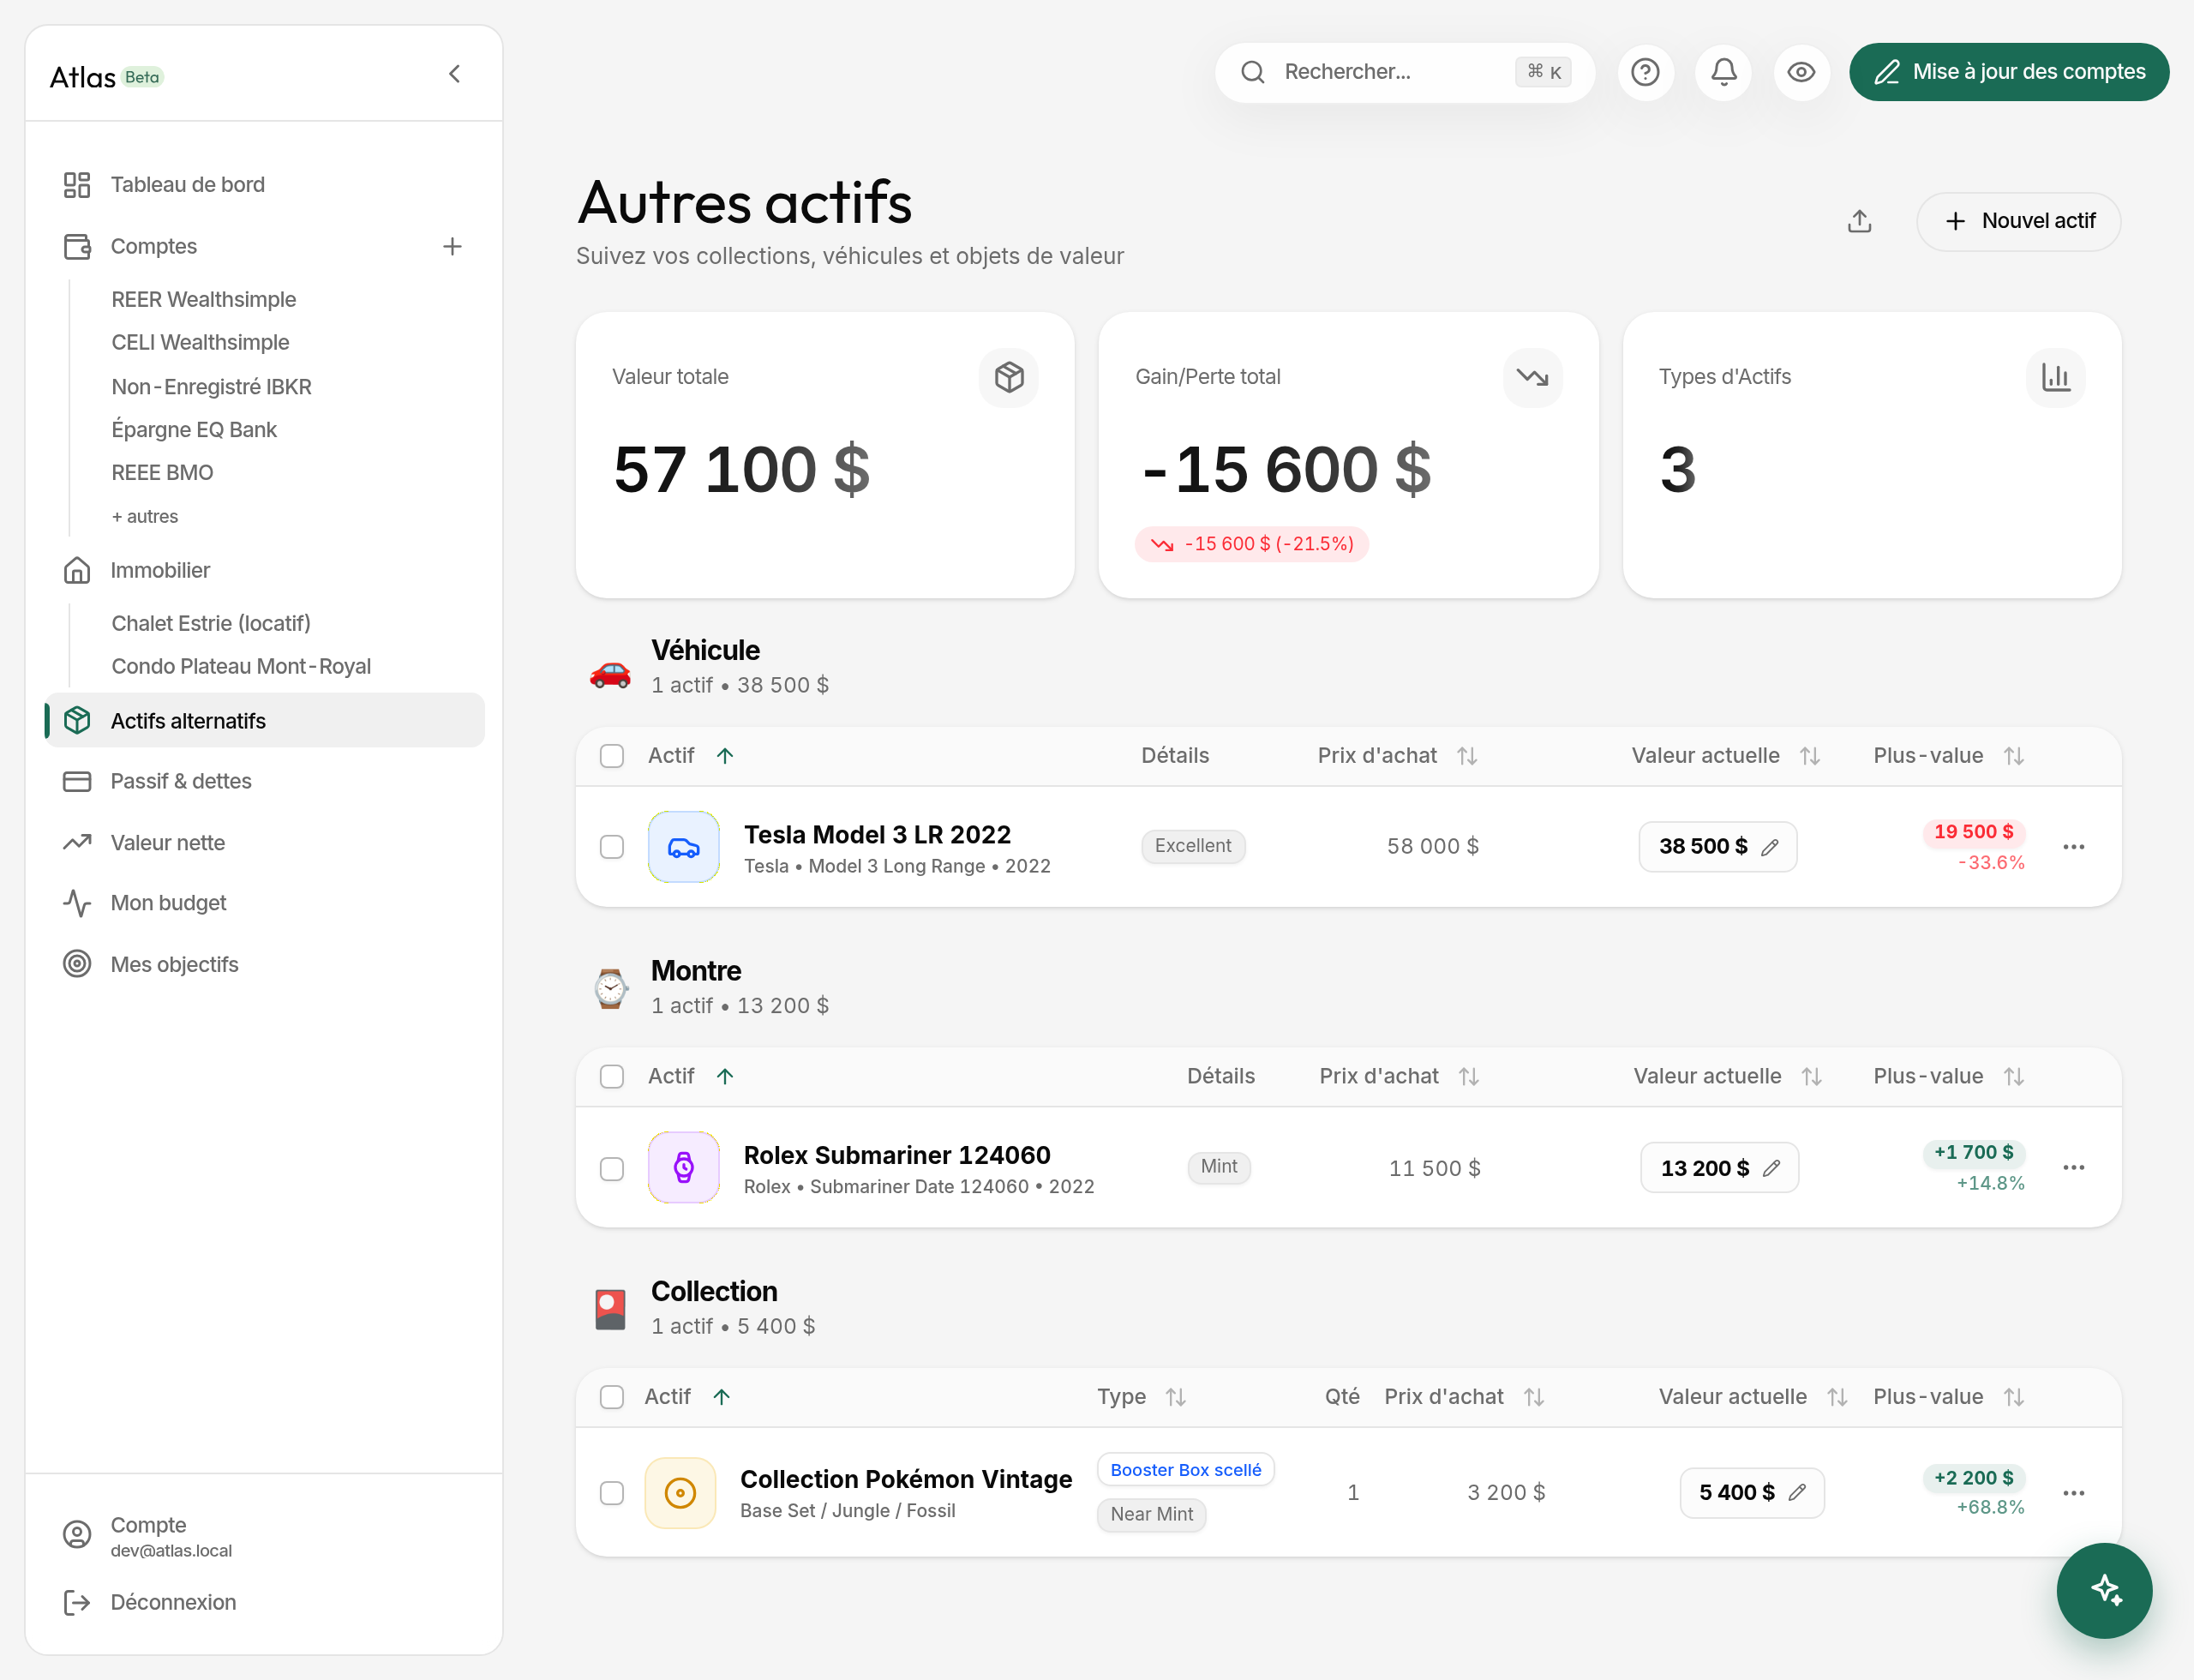This screenshot has width=2194, height=1680.
Task: Sort Collection table by Plus-value
Action: tap(1948, 1397)
